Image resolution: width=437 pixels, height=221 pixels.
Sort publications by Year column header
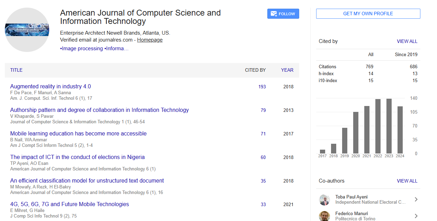287,70
